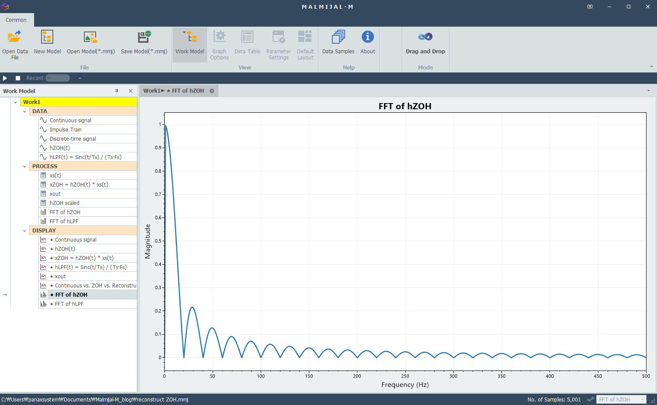Open the ★ hZOH(t) display

point(87,249)
